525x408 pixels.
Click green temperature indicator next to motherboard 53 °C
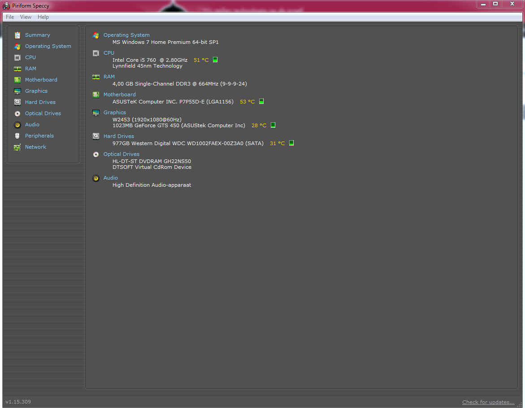[x=261, y=101]
